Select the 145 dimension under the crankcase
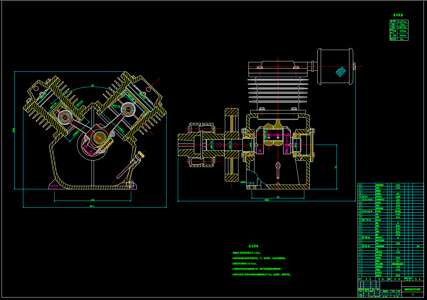Viewport: 427px width, 300px height. (x=278, y=197)
